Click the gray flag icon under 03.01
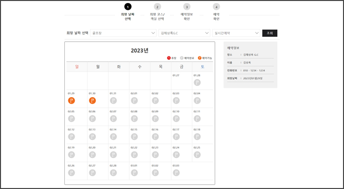344x189 pixels. coord(134,173)
